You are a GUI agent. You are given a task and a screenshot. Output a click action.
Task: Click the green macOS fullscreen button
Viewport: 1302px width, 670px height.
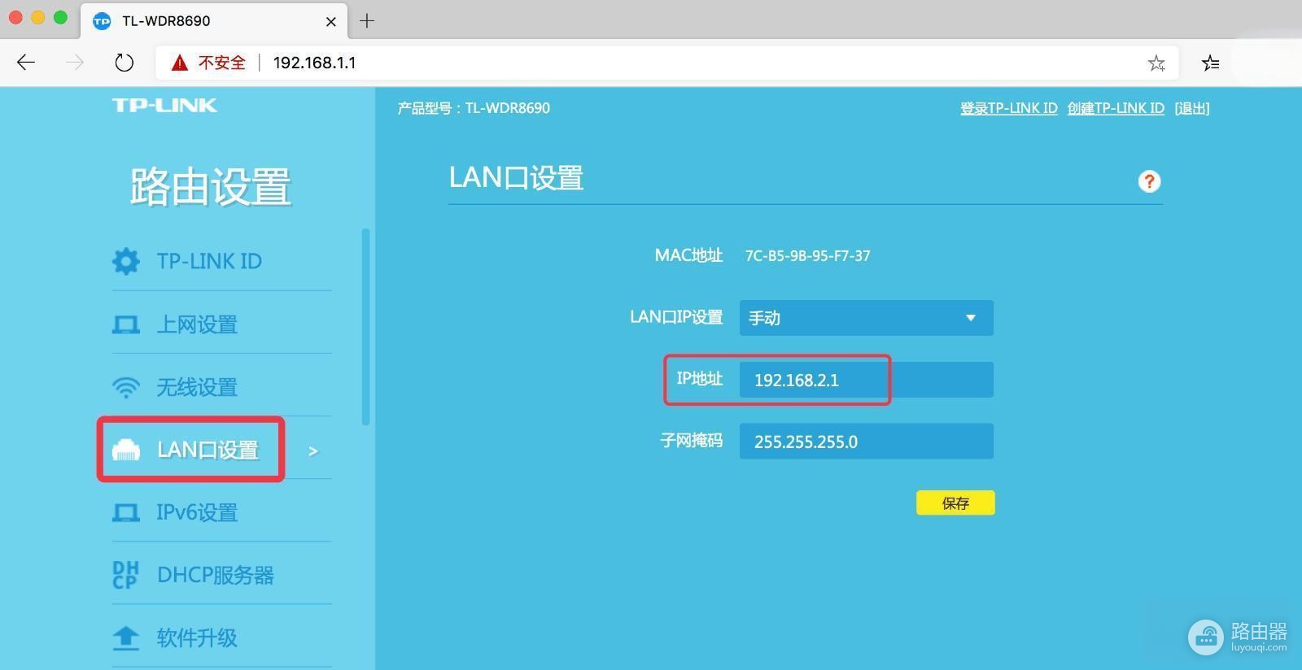tap(60, 18)
